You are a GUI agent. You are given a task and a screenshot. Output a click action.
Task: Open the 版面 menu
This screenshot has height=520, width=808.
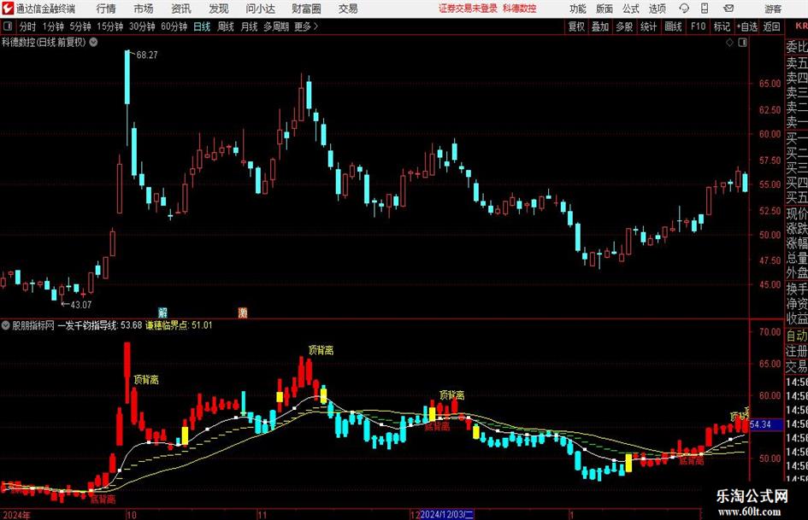[x=605, y=9]
